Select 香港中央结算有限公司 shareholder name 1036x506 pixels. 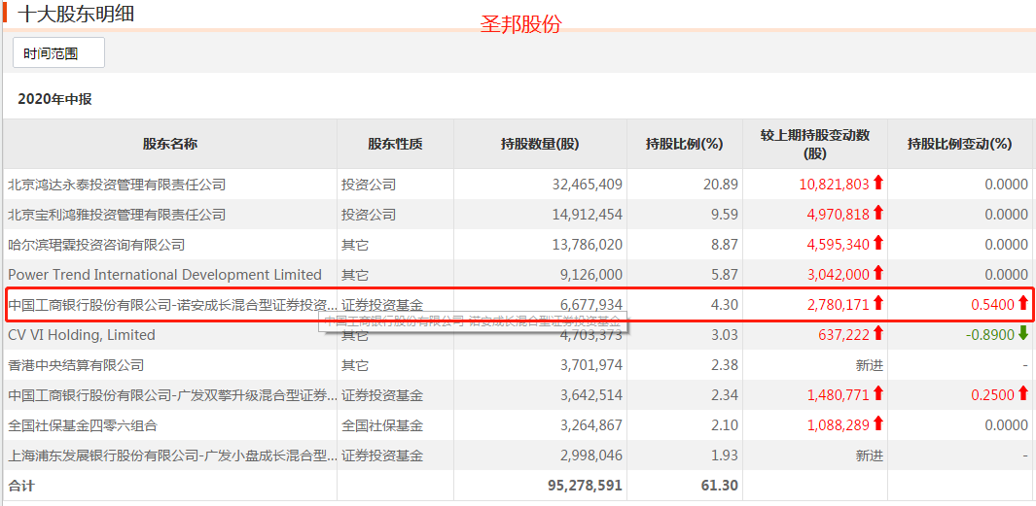[x=76, y=365]
